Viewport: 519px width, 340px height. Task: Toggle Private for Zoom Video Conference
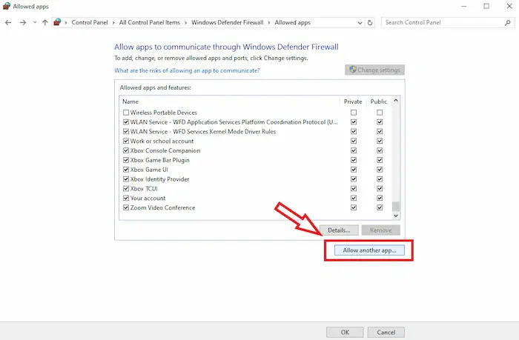click(x=354, y=207)
